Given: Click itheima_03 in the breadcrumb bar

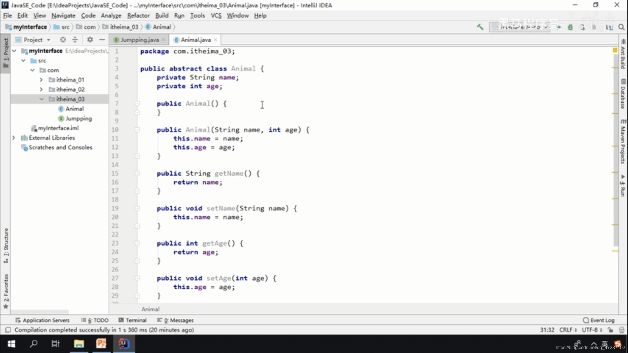Looking at the screenshot, I should click(121, 27).
